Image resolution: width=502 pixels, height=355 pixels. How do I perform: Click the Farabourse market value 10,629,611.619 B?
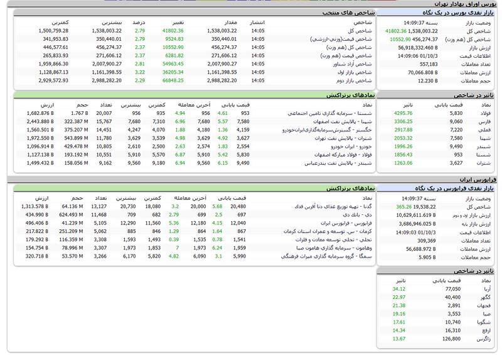416,216
